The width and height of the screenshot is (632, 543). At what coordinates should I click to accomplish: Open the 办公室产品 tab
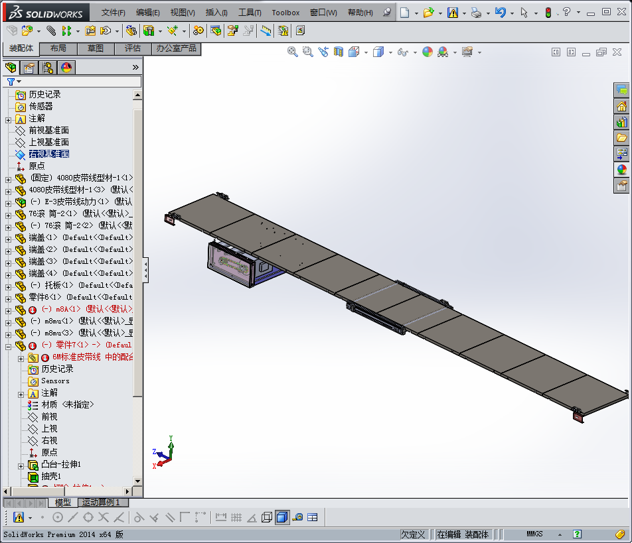pos(176,48)
